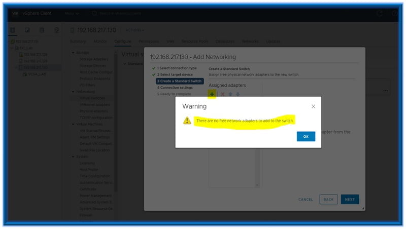406x229 pixels.
Task: Open the Hosts and Clusters inventory view icon
Action: click(13, 30)
